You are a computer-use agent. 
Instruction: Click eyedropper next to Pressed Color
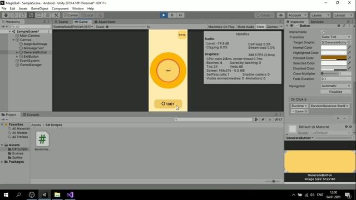(349, 58)
